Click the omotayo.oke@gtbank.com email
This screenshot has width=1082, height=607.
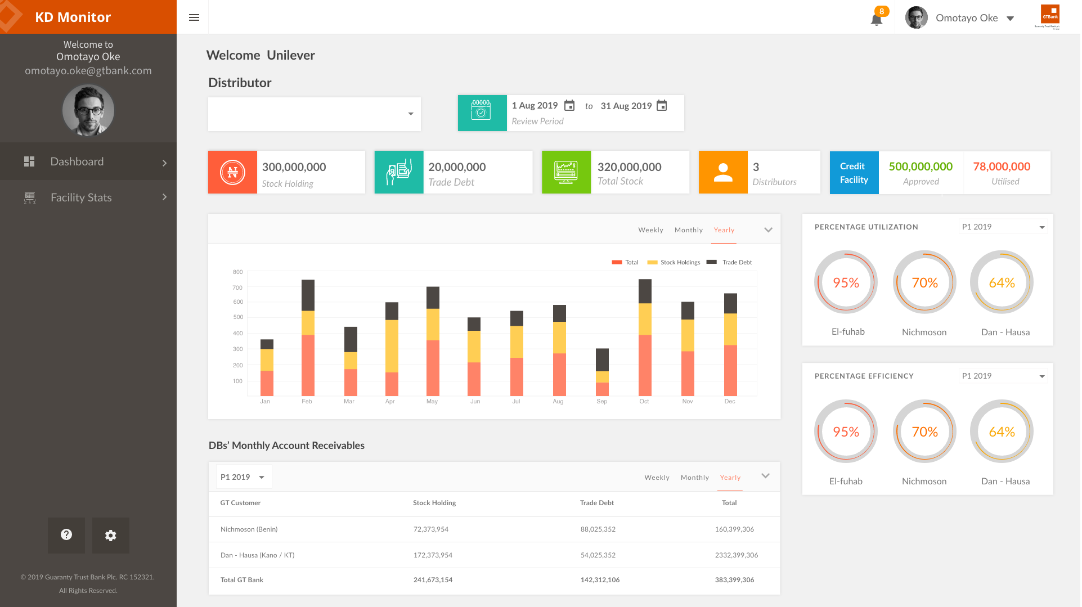pos(88,71)
